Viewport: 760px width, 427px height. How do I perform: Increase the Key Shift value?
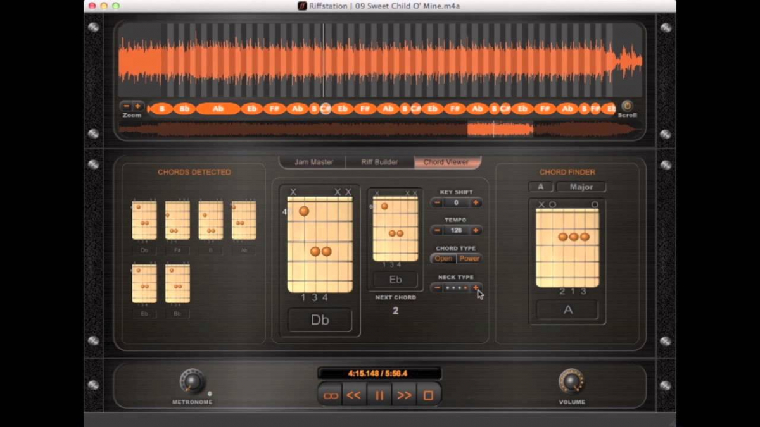pos(475,203)
